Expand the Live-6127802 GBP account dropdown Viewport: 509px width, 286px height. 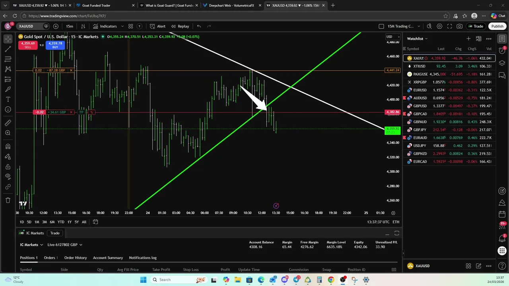[x=65, y=245]
